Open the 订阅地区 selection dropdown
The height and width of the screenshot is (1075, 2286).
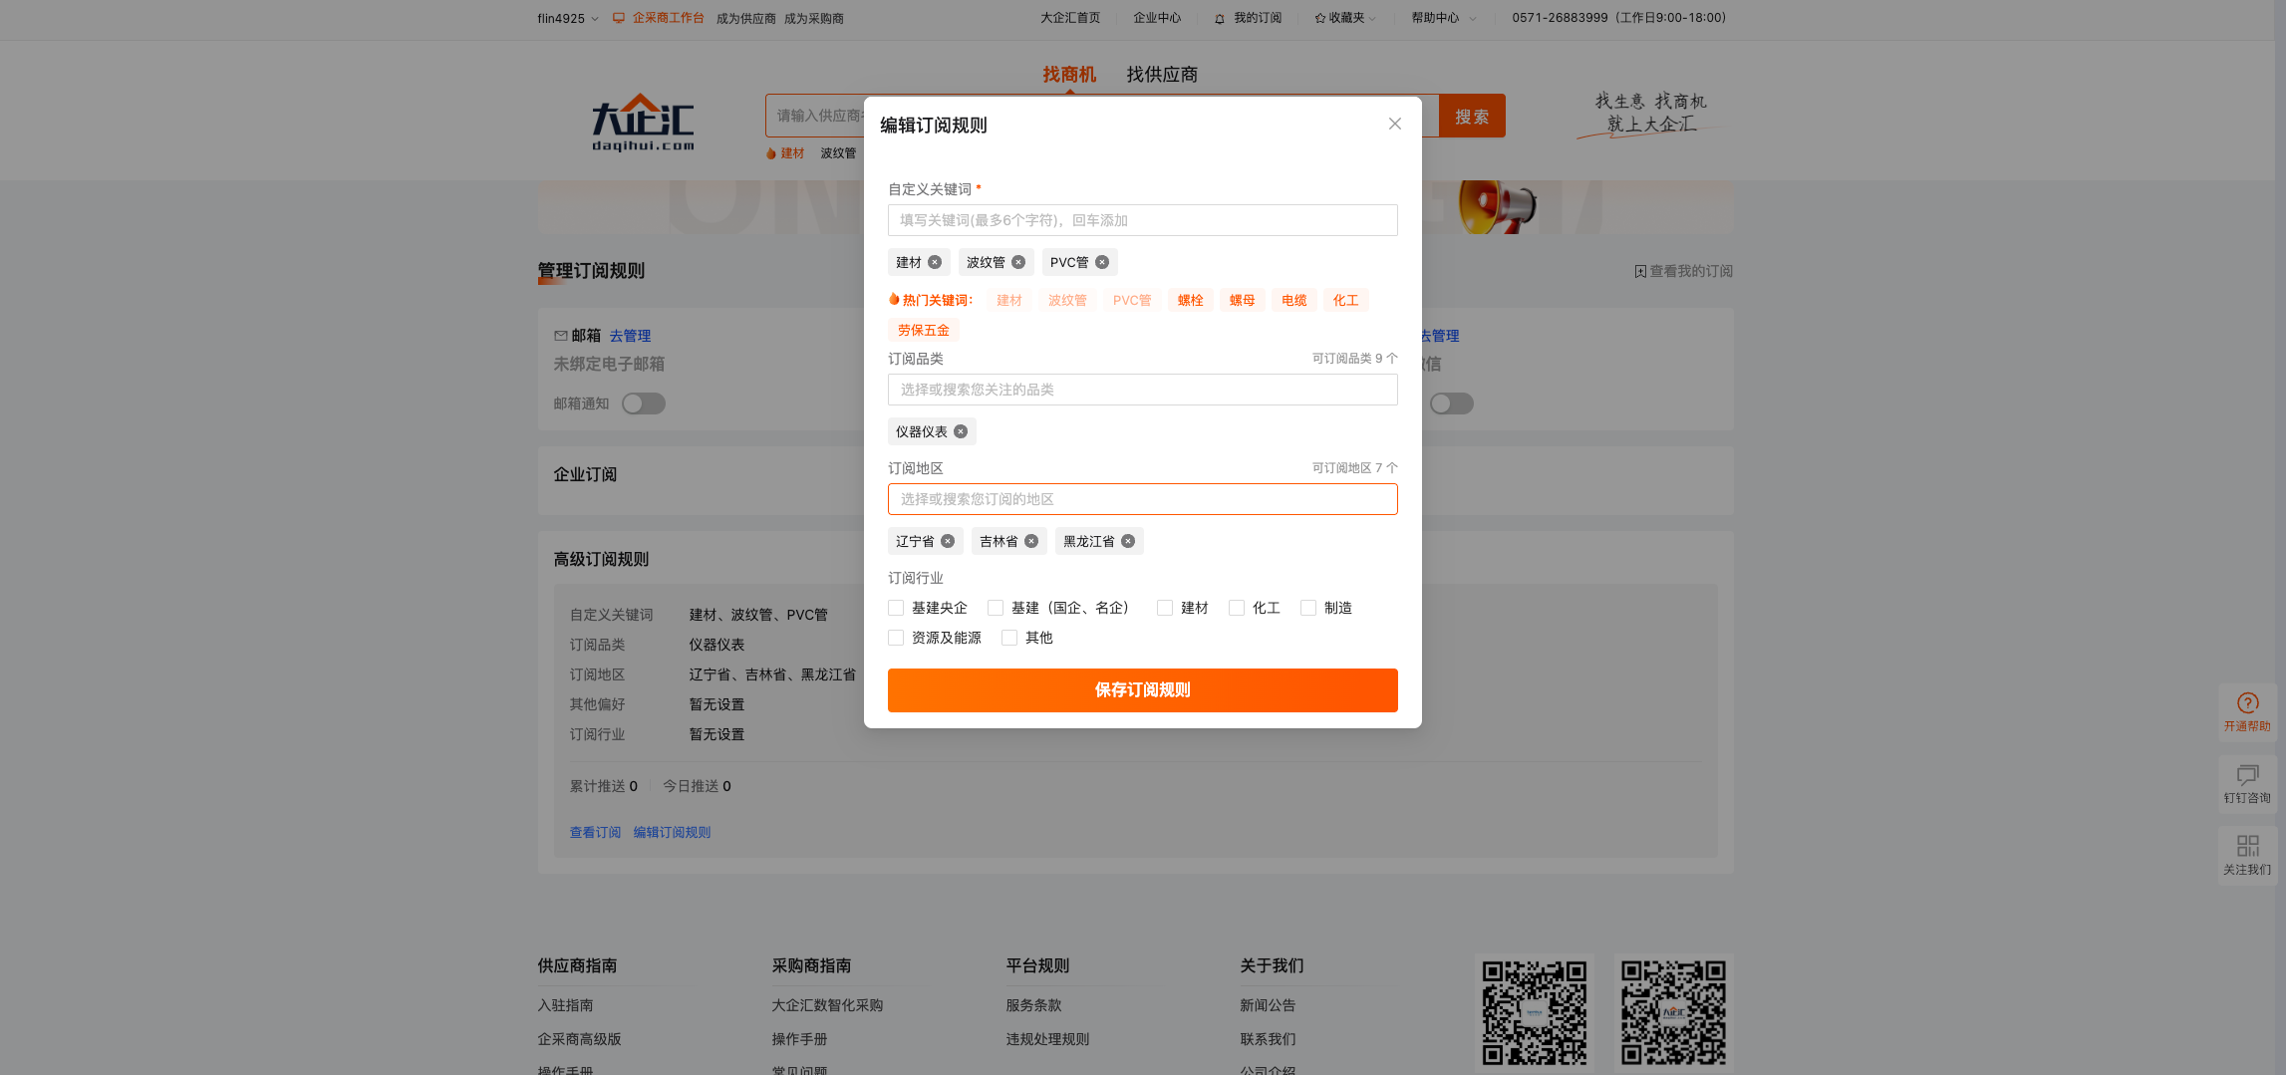[x=1143, y=499]
